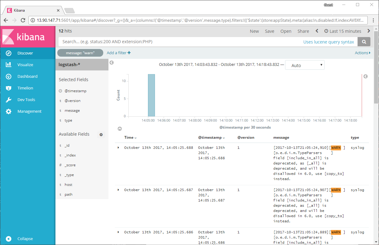The height and width of the screenshot is (245, 379).
Task: Click the message selected field
Action: click(x=72, y=111)
